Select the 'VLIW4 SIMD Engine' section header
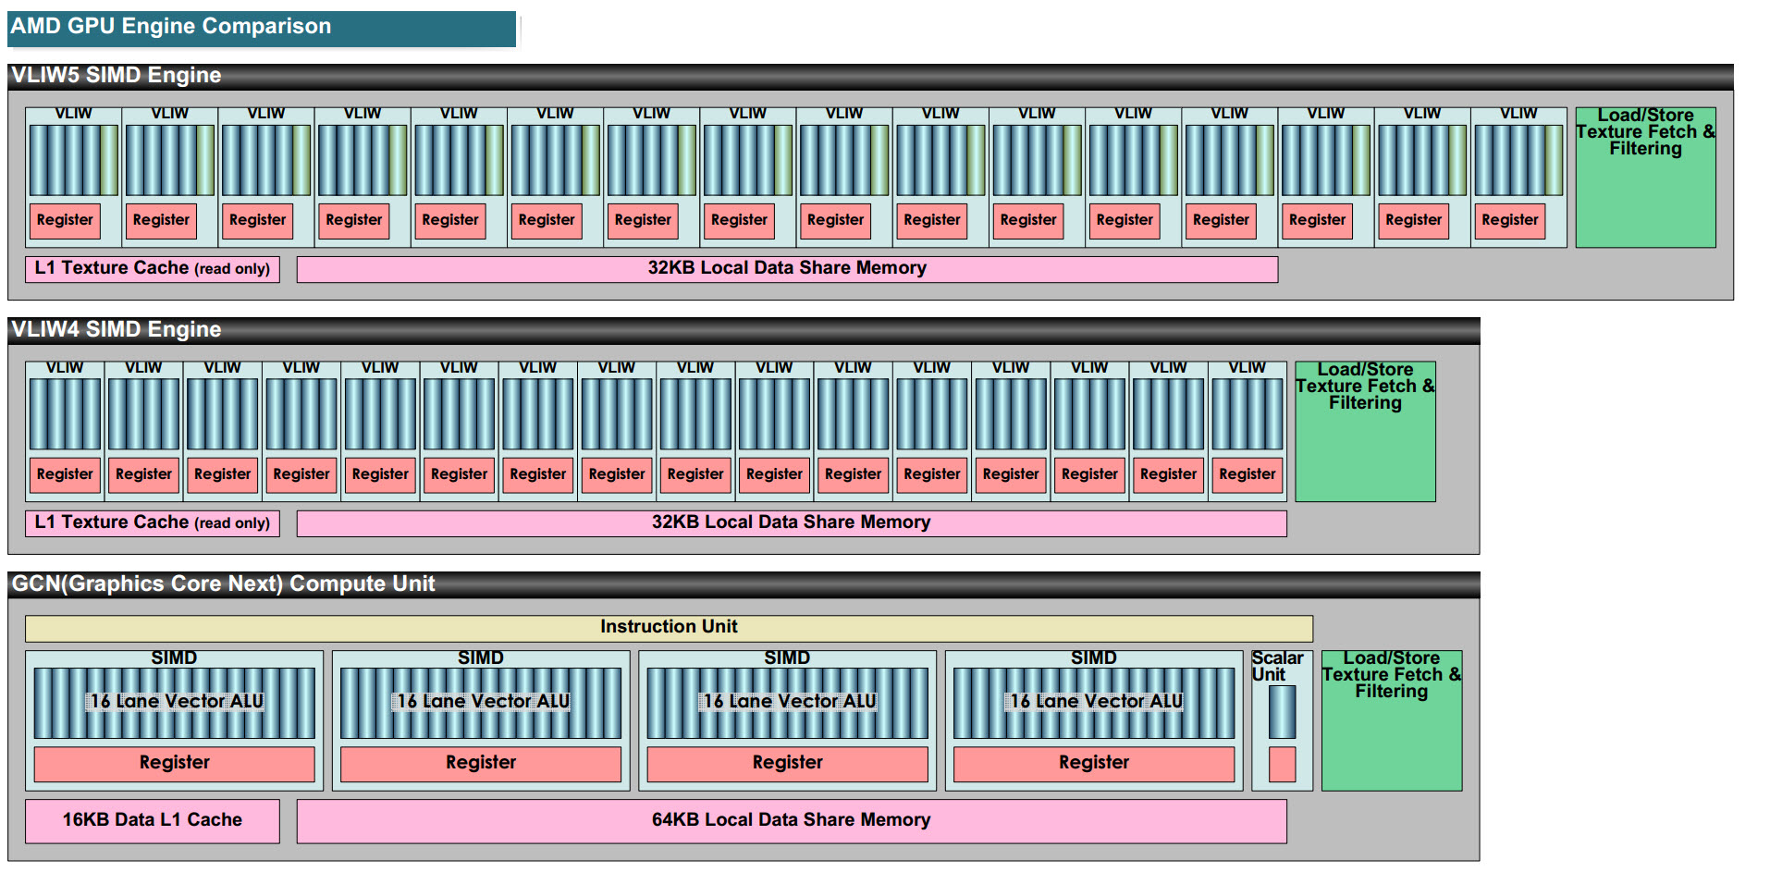Image resolution: width=1770 pixels, height=872 pixels. point(744,330)
